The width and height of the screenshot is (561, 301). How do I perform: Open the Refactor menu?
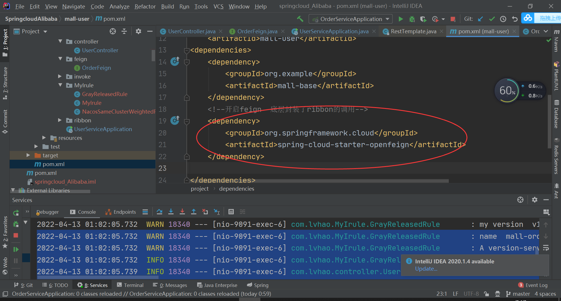tap(145, 6)
